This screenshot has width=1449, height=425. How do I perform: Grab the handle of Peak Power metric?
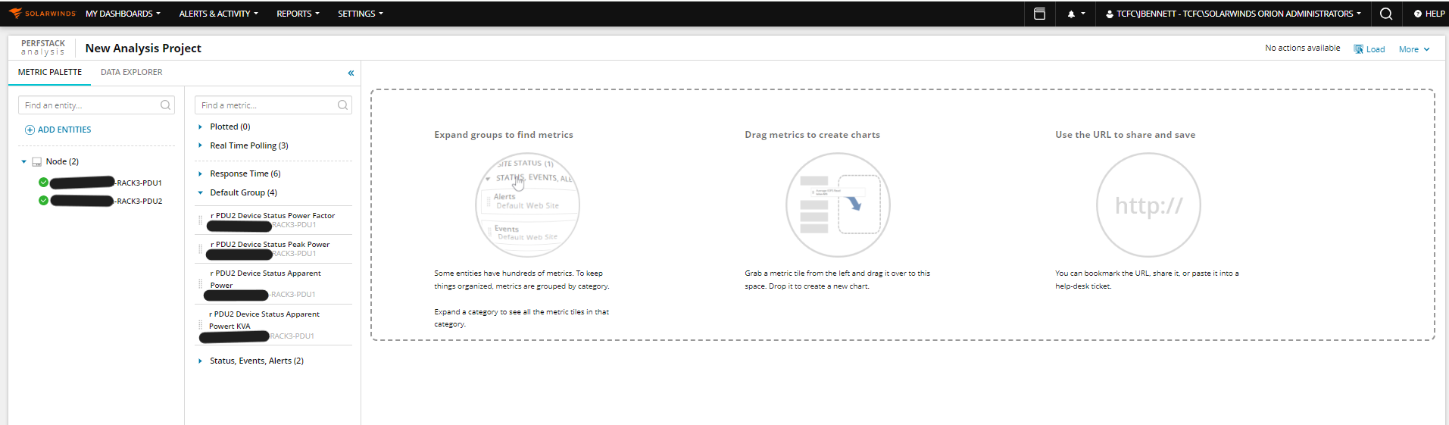tap(200, 249)
